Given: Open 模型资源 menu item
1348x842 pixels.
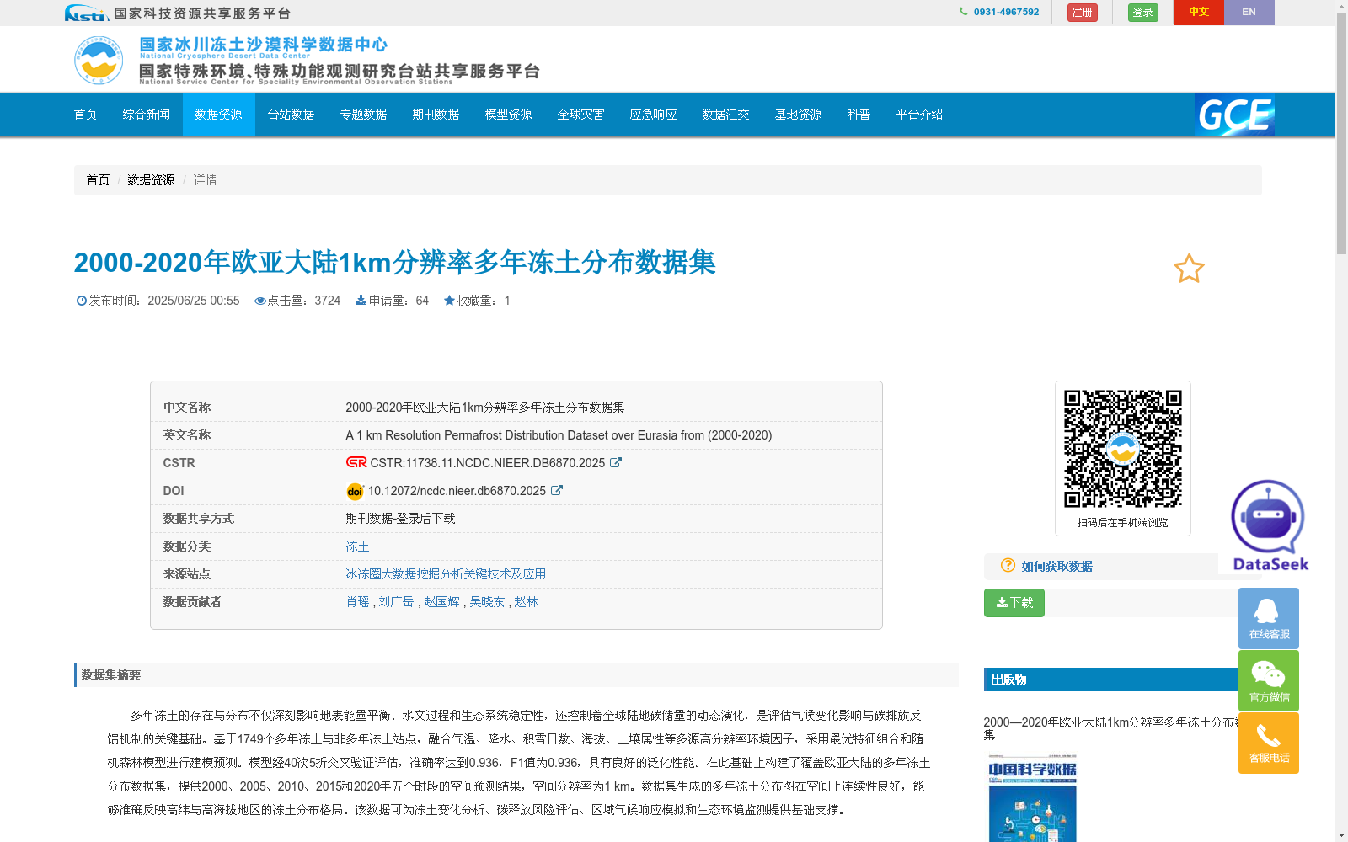Looking at the screenshot, I should (x=509, y=115).
